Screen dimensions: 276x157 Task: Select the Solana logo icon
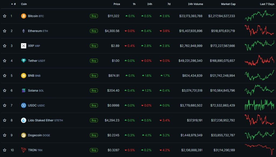[x=24, y=90]
